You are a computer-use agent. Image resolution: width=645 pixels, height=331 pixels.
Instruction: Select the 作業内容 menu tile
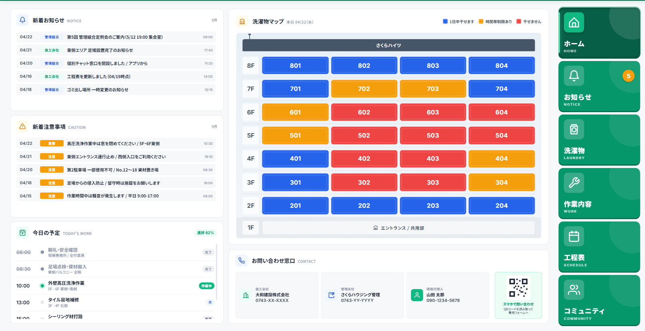pyautogui.click(x=599, y=193)
